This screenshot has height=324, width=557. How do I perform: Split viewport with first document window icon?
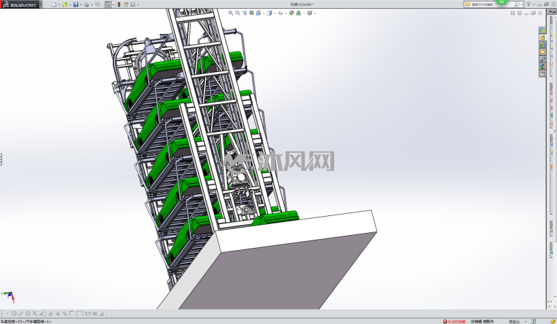point(513,13)
